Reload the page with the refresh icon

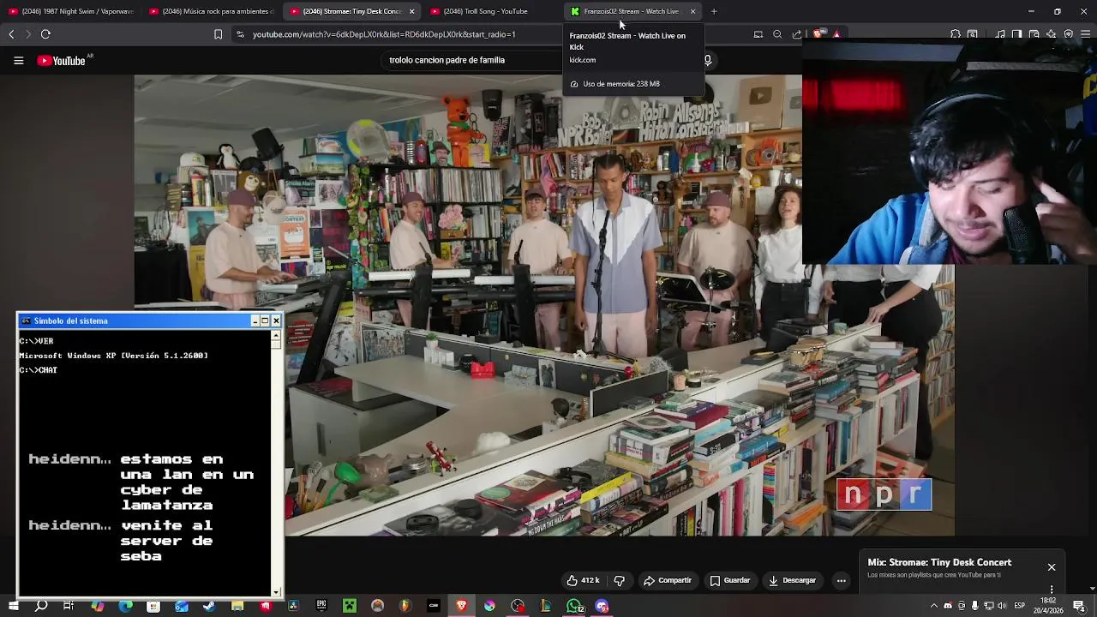point(45,34)
